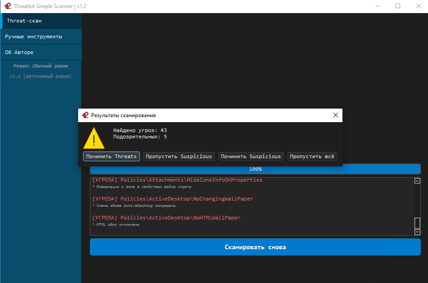
Task: Click 'Найдено угроз: 43' text
Action: [x=140, y=130]
